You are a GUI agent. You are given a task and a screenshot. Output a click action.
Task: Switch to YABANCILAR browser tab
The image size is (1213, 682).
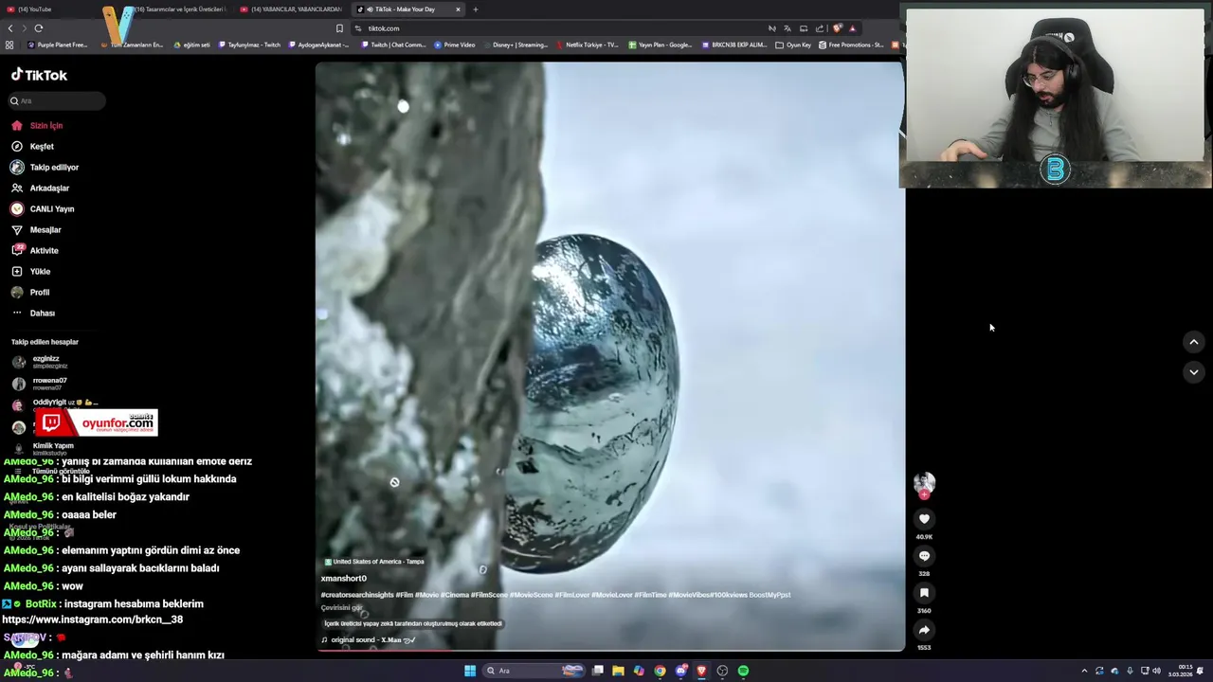coord(292,9)
